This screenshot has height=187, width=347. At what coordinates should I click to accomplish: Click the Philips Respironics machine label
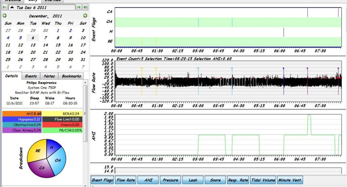coord(41,83)
